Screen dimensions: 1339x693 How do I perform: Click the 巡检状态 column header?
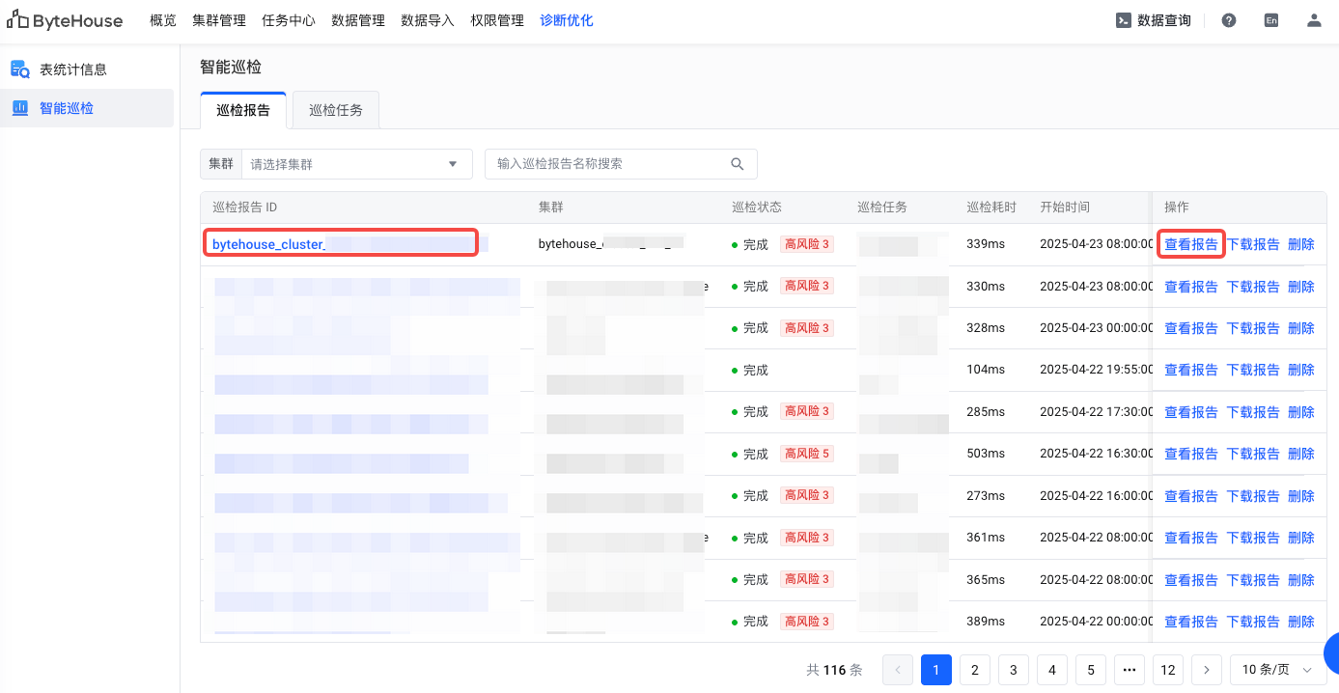757,208
